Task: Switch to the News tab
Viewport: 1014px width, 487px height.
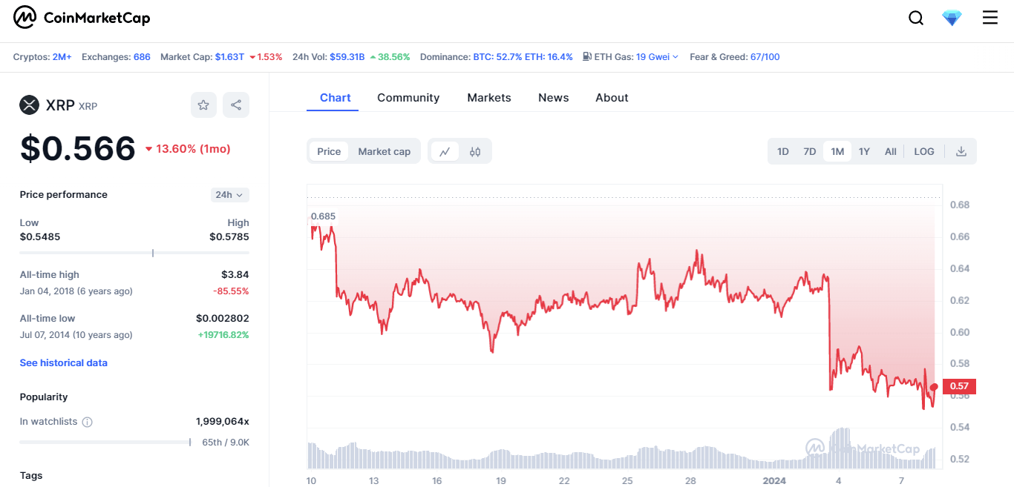Action: [554, 98]
